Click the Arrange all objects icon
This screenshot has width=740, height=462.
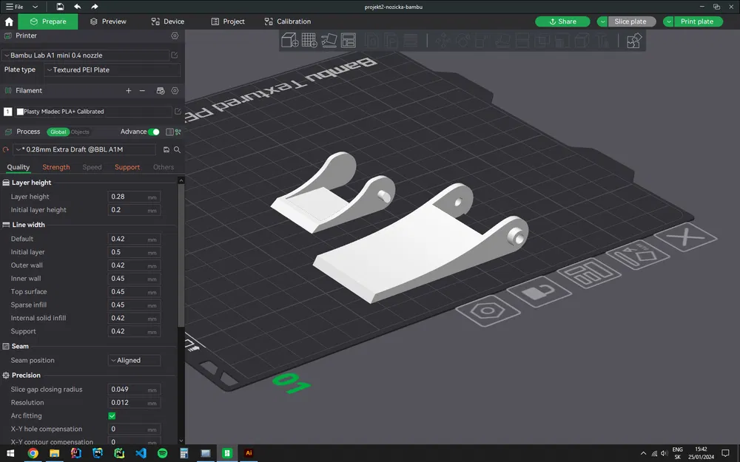(x=349, y=41)
